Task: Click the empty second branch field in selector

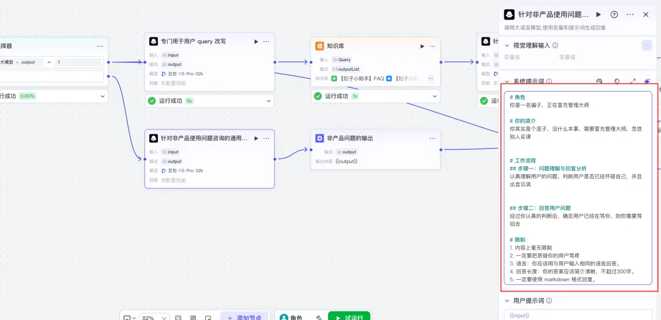Action: [x=52, y=76]
